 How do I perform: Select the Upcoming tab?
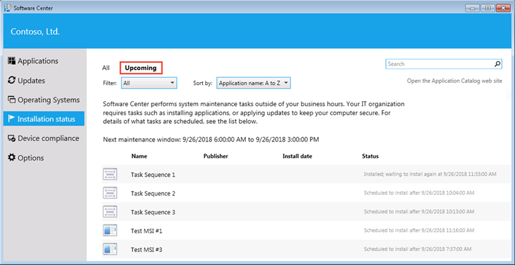pos(141,68)
